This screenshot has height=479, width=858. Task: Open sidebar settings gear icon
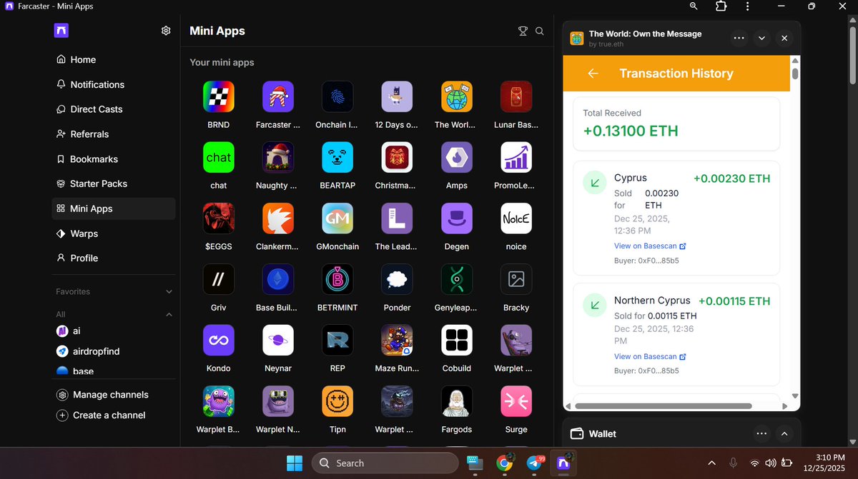click(166, 31)
